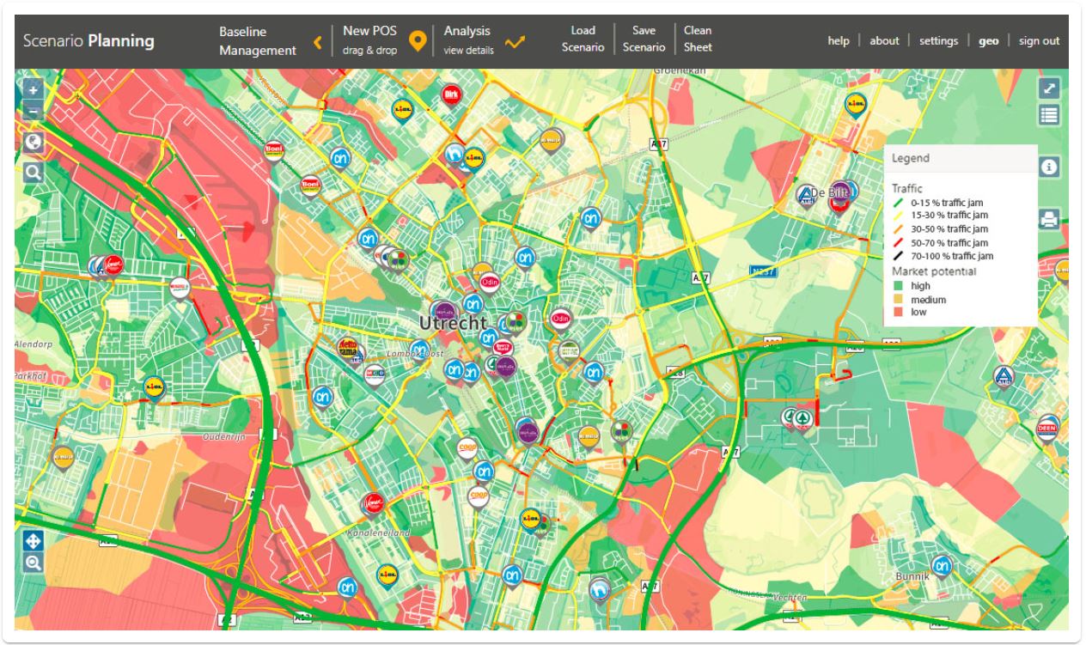1086x645 pixels.
Task: Click the Legend panel header
Action: coord(961,158)
